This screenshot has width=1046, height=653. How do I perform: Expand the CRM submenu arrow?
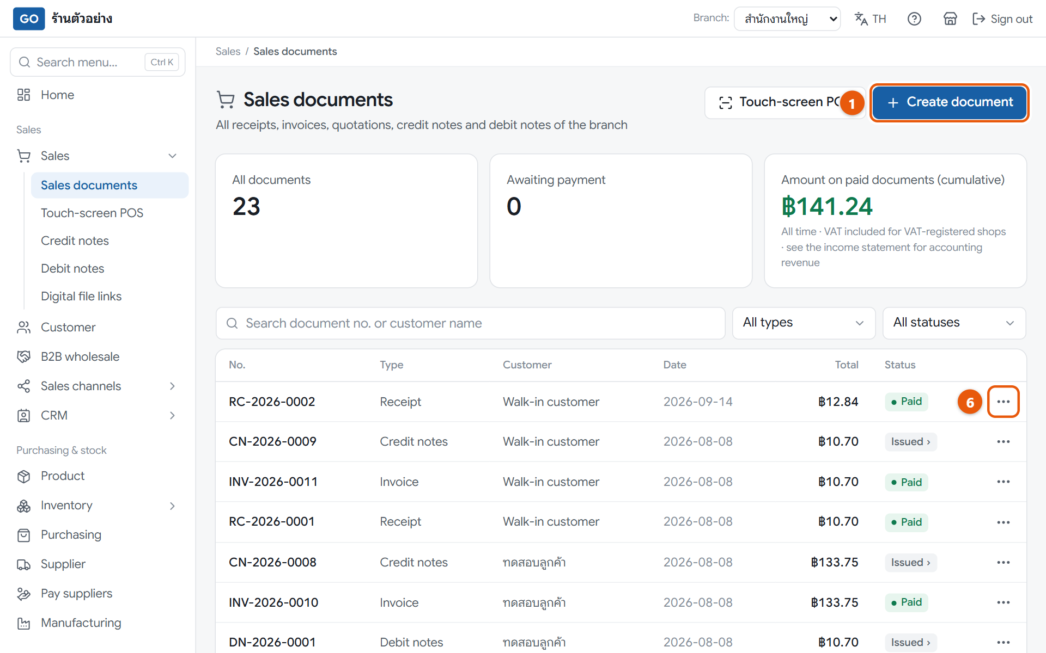172,415
